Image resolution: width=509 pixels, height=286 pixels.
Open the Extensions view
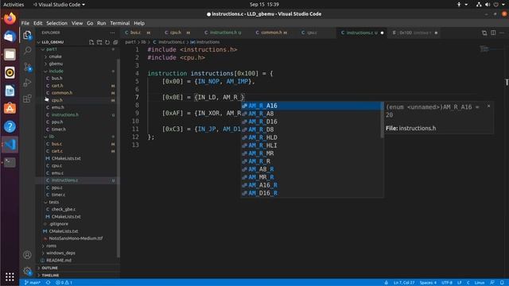[28, 99]
